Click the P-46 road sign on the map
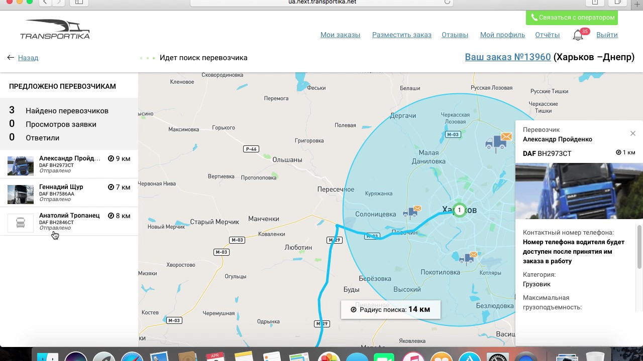 (250, 149)
